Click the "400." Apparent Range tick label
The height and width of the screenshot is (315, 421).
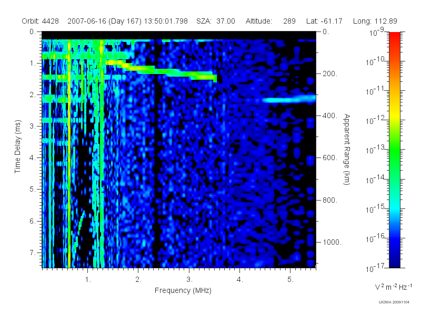tap(330, 115)
